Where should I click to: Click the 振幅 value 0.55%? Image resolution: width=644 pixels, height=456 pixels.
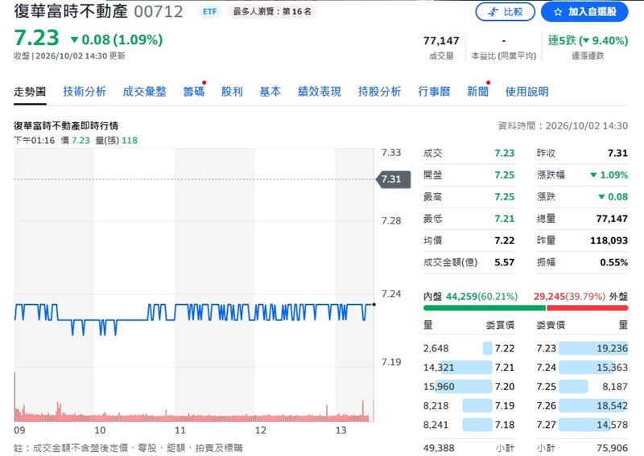point(614,262)
